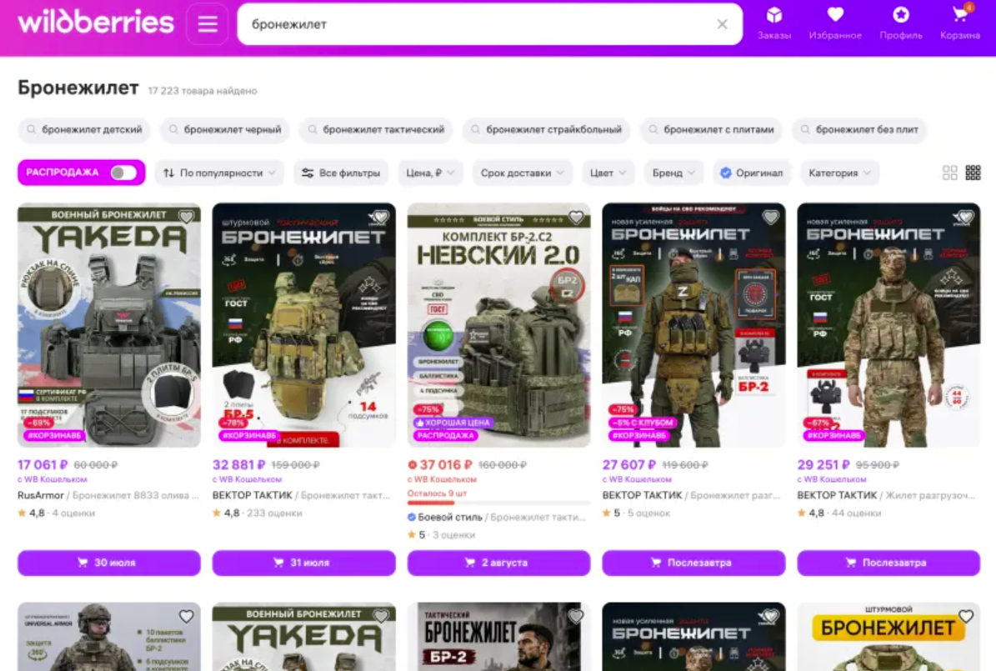Screen dimensions: 996x671
Task: Add to cart with 30 июля delivery
Action: tap(108, 563)
